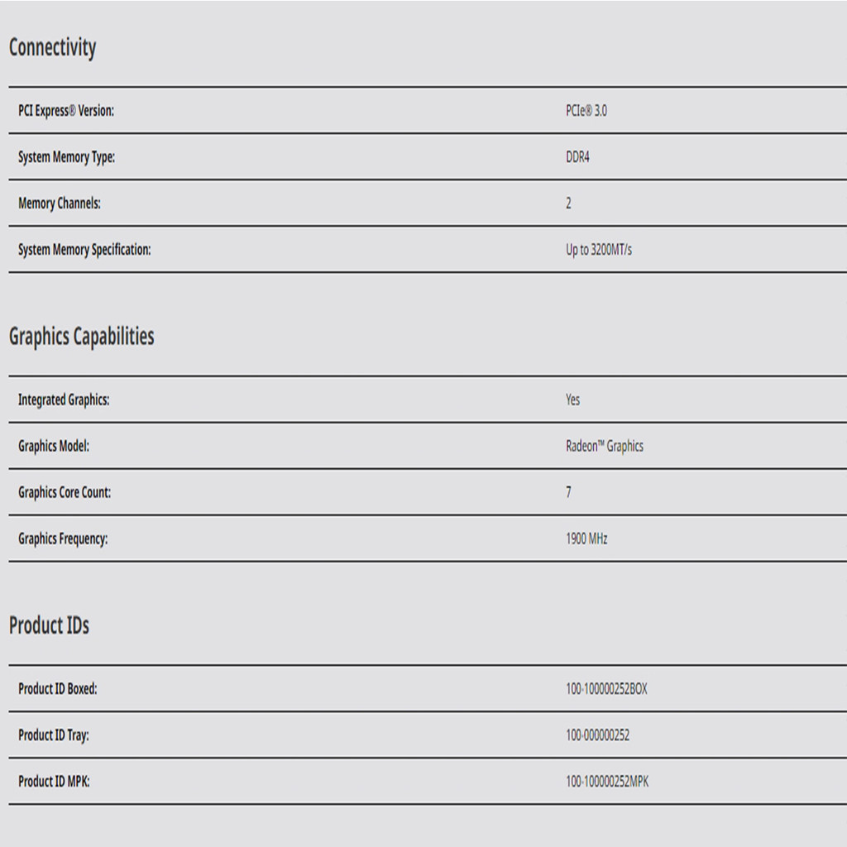Select the Graphics Core Count label
Image resolution: width=847 pixels, height=847 pixels.
[x=65, y=493]
